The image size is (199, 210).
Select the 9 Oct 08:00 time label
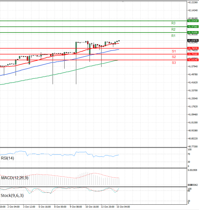76,207
